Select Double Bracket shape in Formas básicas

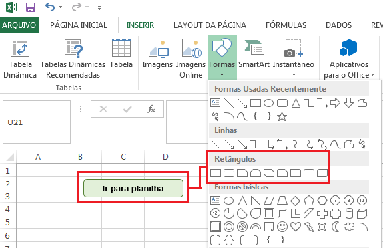coord(215,241)
